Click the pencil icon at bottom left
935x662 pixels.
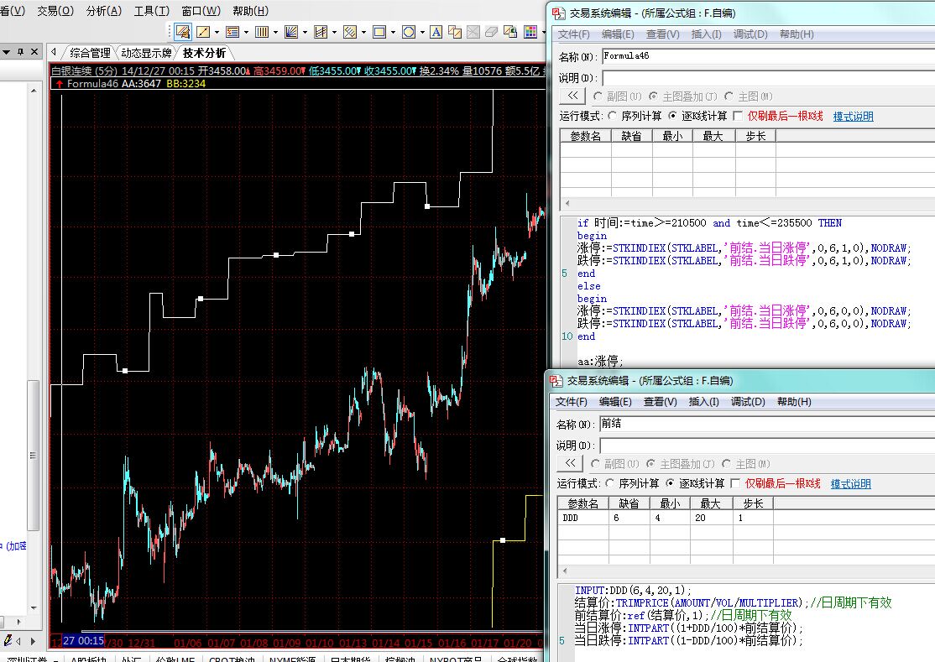pos(8,641)
